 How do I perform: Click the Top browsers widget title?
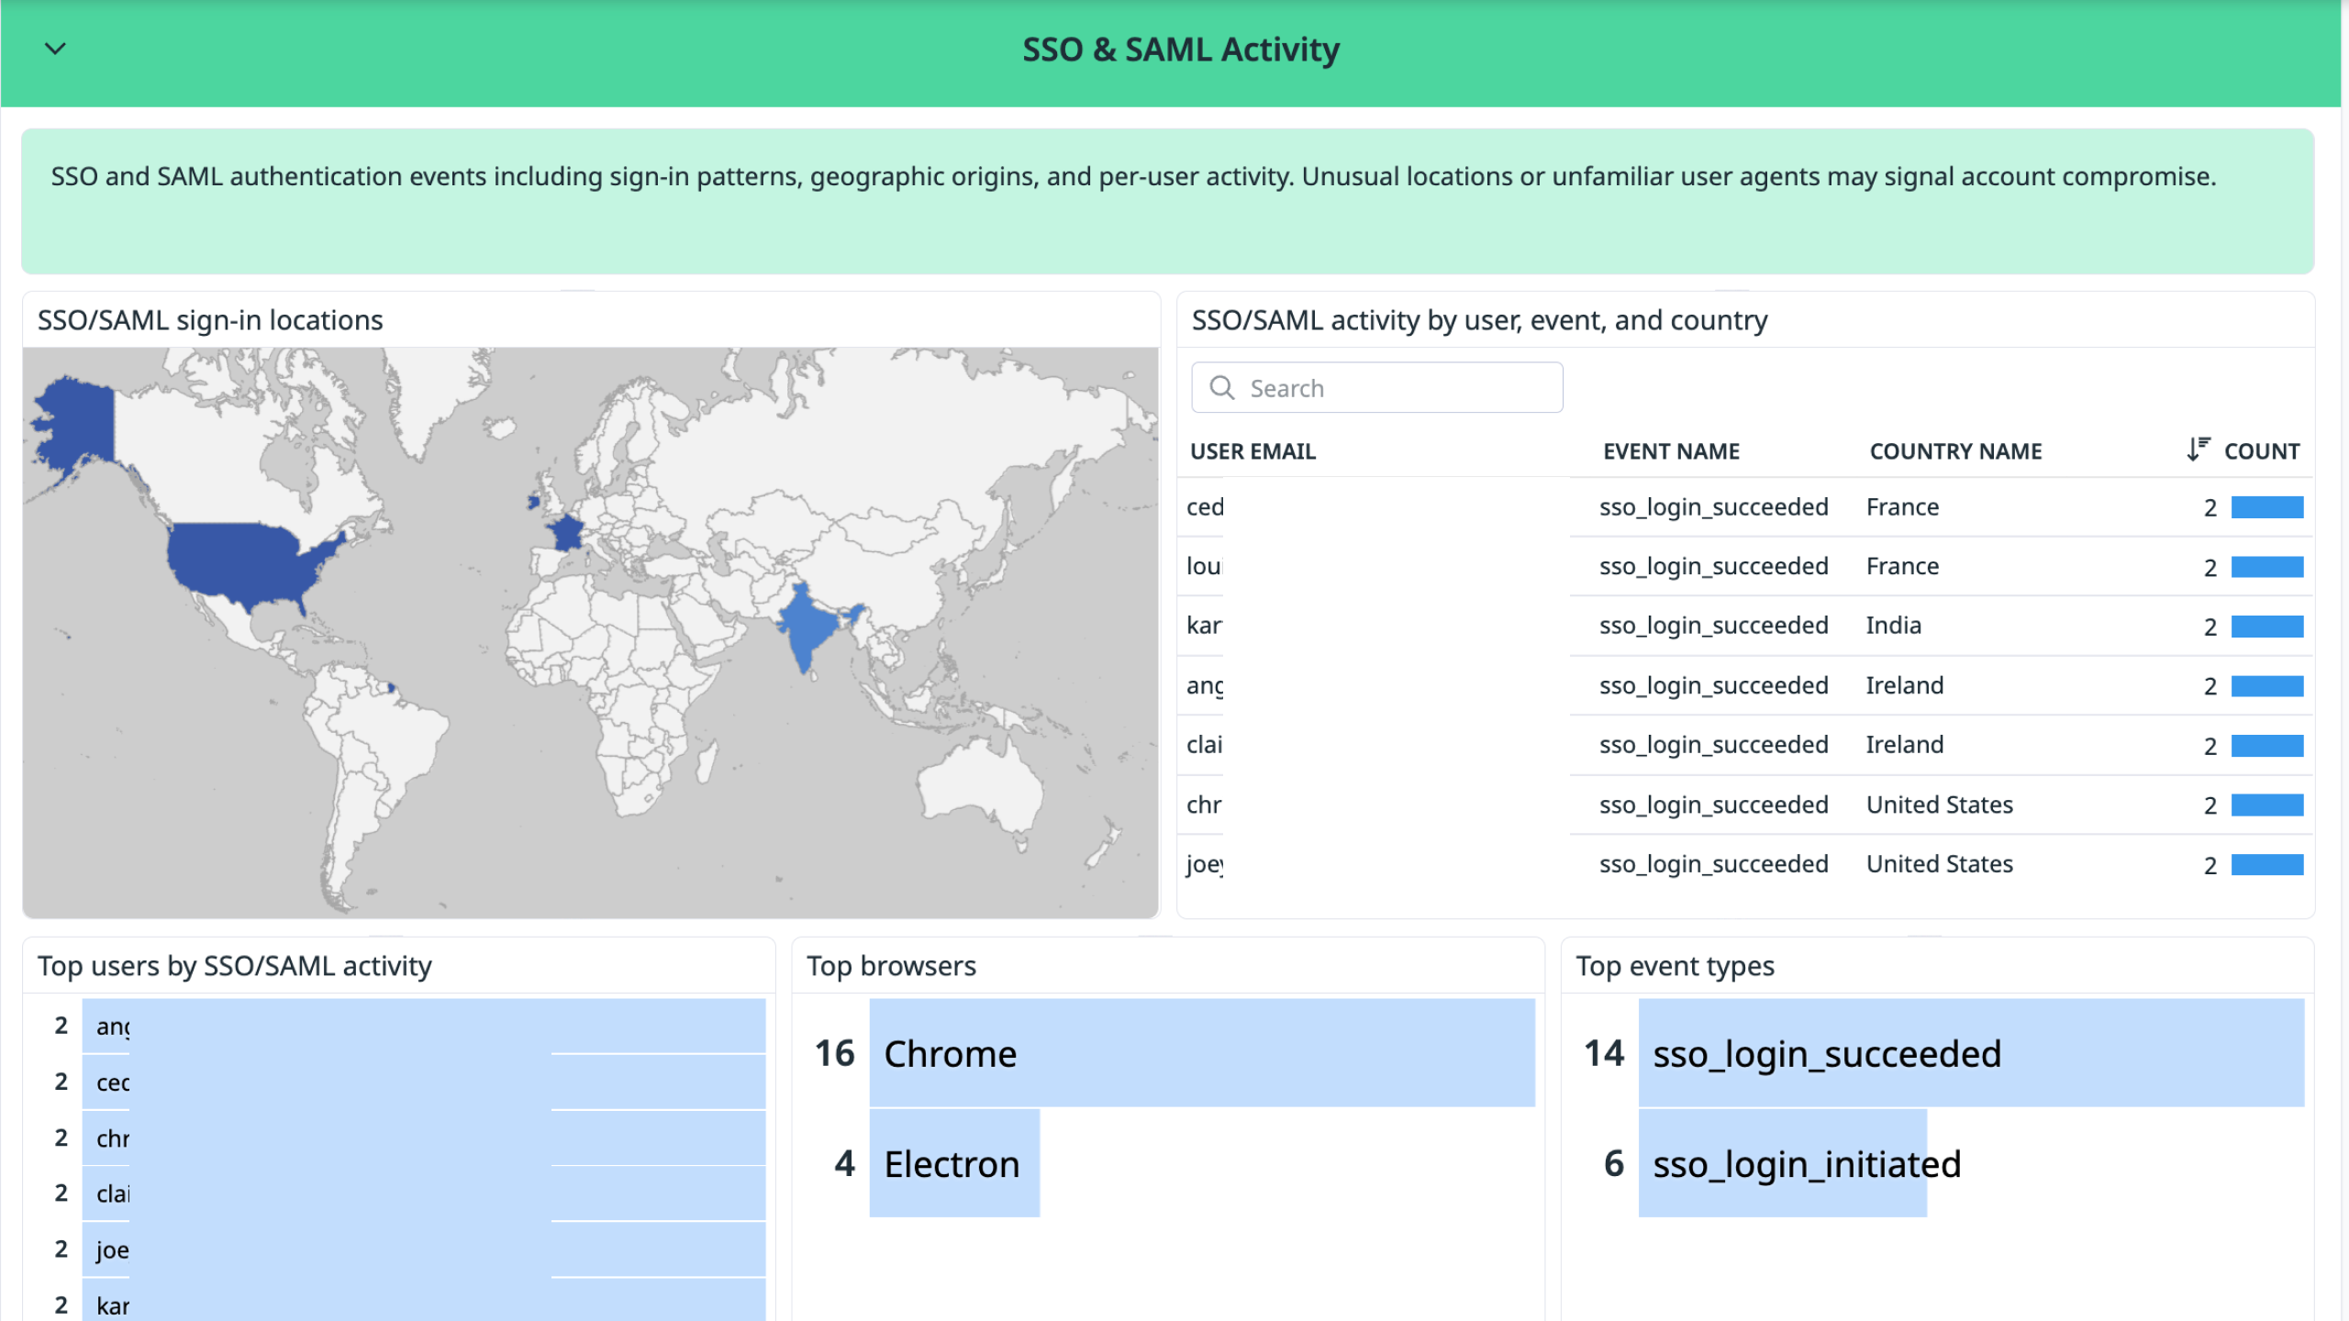[891, 966]
